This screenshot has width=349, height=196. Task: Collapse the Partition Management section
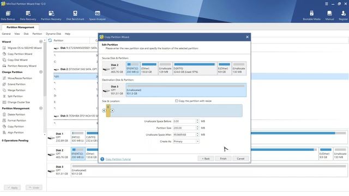[x=41, y=108]
